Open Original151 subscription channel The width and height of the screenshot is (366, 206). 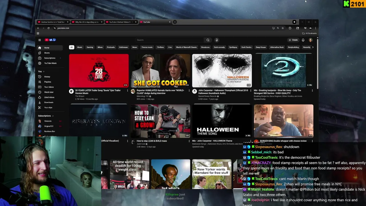pyautogui.click(x=49, y=126)
